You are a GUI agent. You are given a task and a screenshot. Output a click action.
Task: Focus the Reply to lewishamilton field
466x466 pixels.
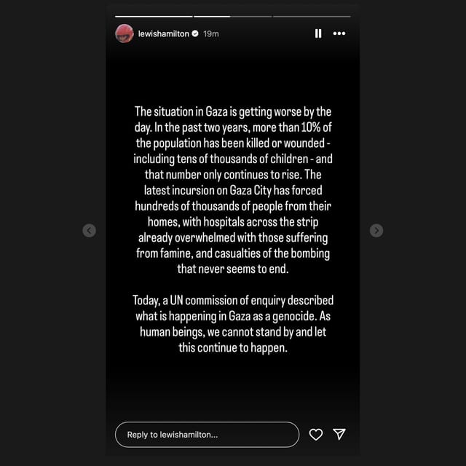pos(207,435)
